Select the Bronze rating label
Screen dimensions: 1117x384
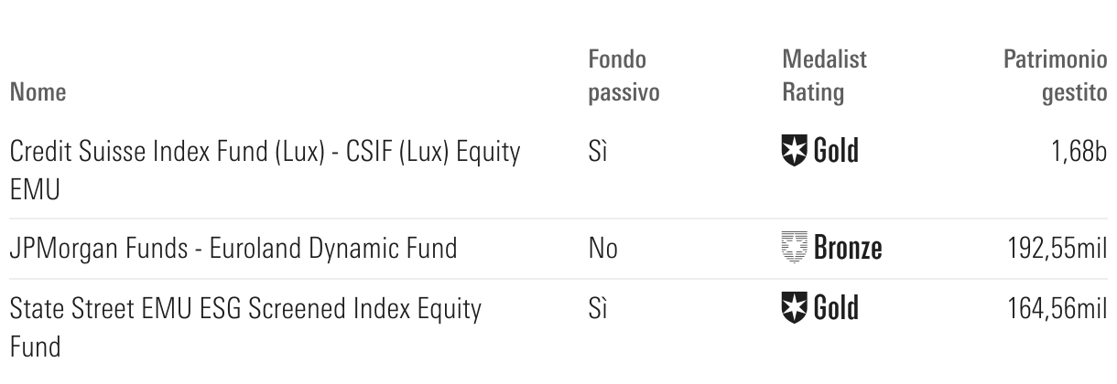point(849,248)
